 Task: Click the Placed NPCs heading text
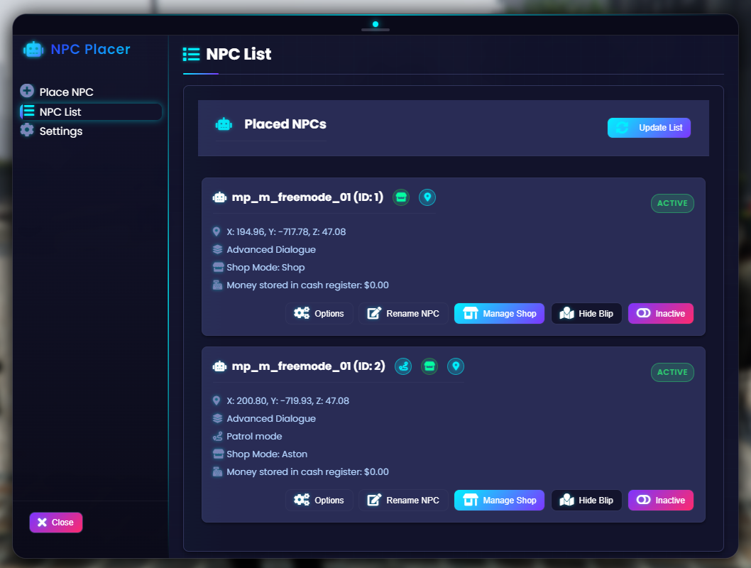[x=285, y=124]
